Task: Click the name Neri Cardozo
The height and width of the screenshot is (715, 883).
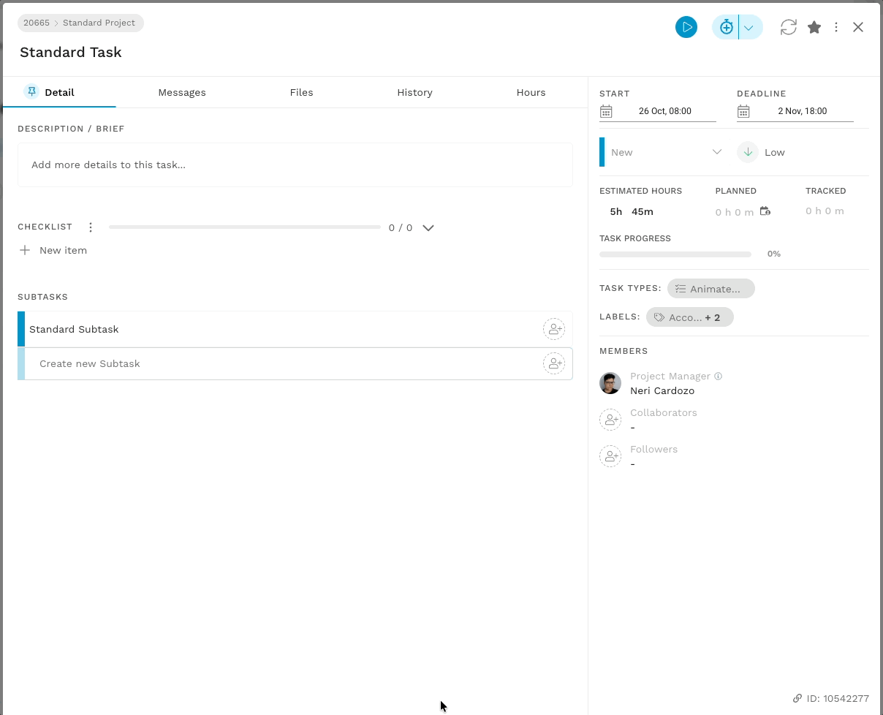Action: click(x=662, y=390)
